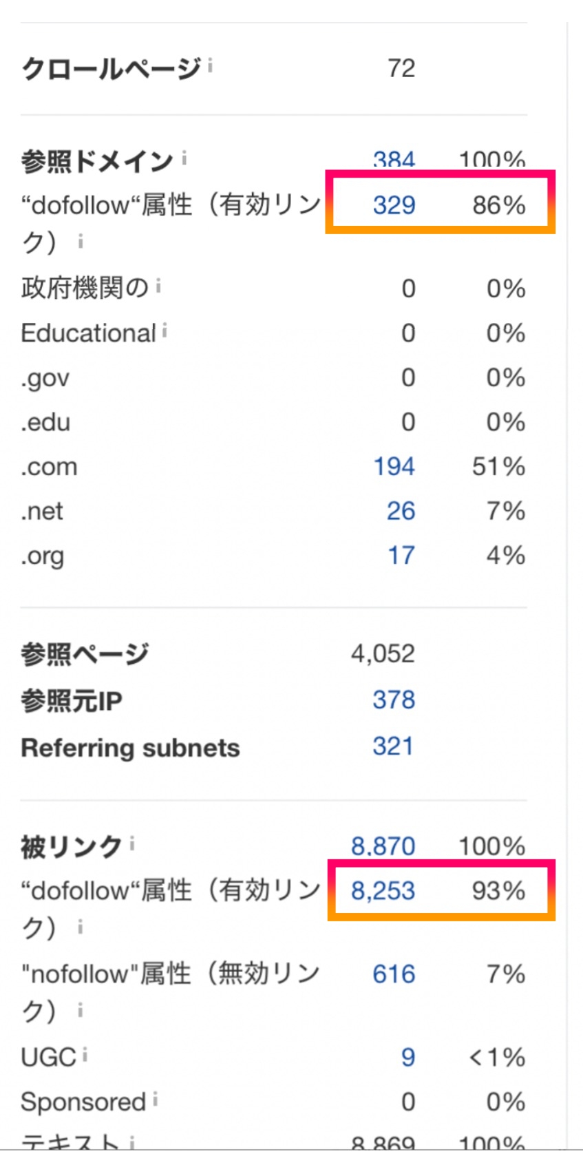This screenshot has width=583, height=1165.
Task: Click info icon beside UGC
Action: coord(85,1054)
